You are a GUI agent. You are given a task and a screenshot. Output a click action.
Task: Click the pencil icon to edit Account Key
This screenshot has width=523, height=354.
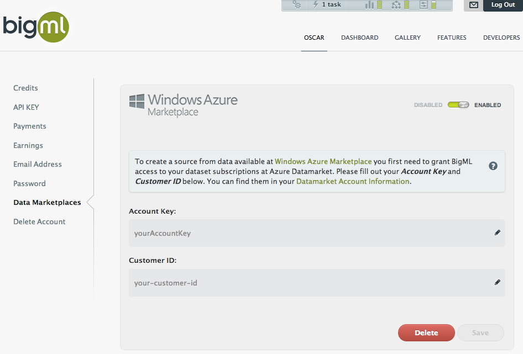(497, 233)
